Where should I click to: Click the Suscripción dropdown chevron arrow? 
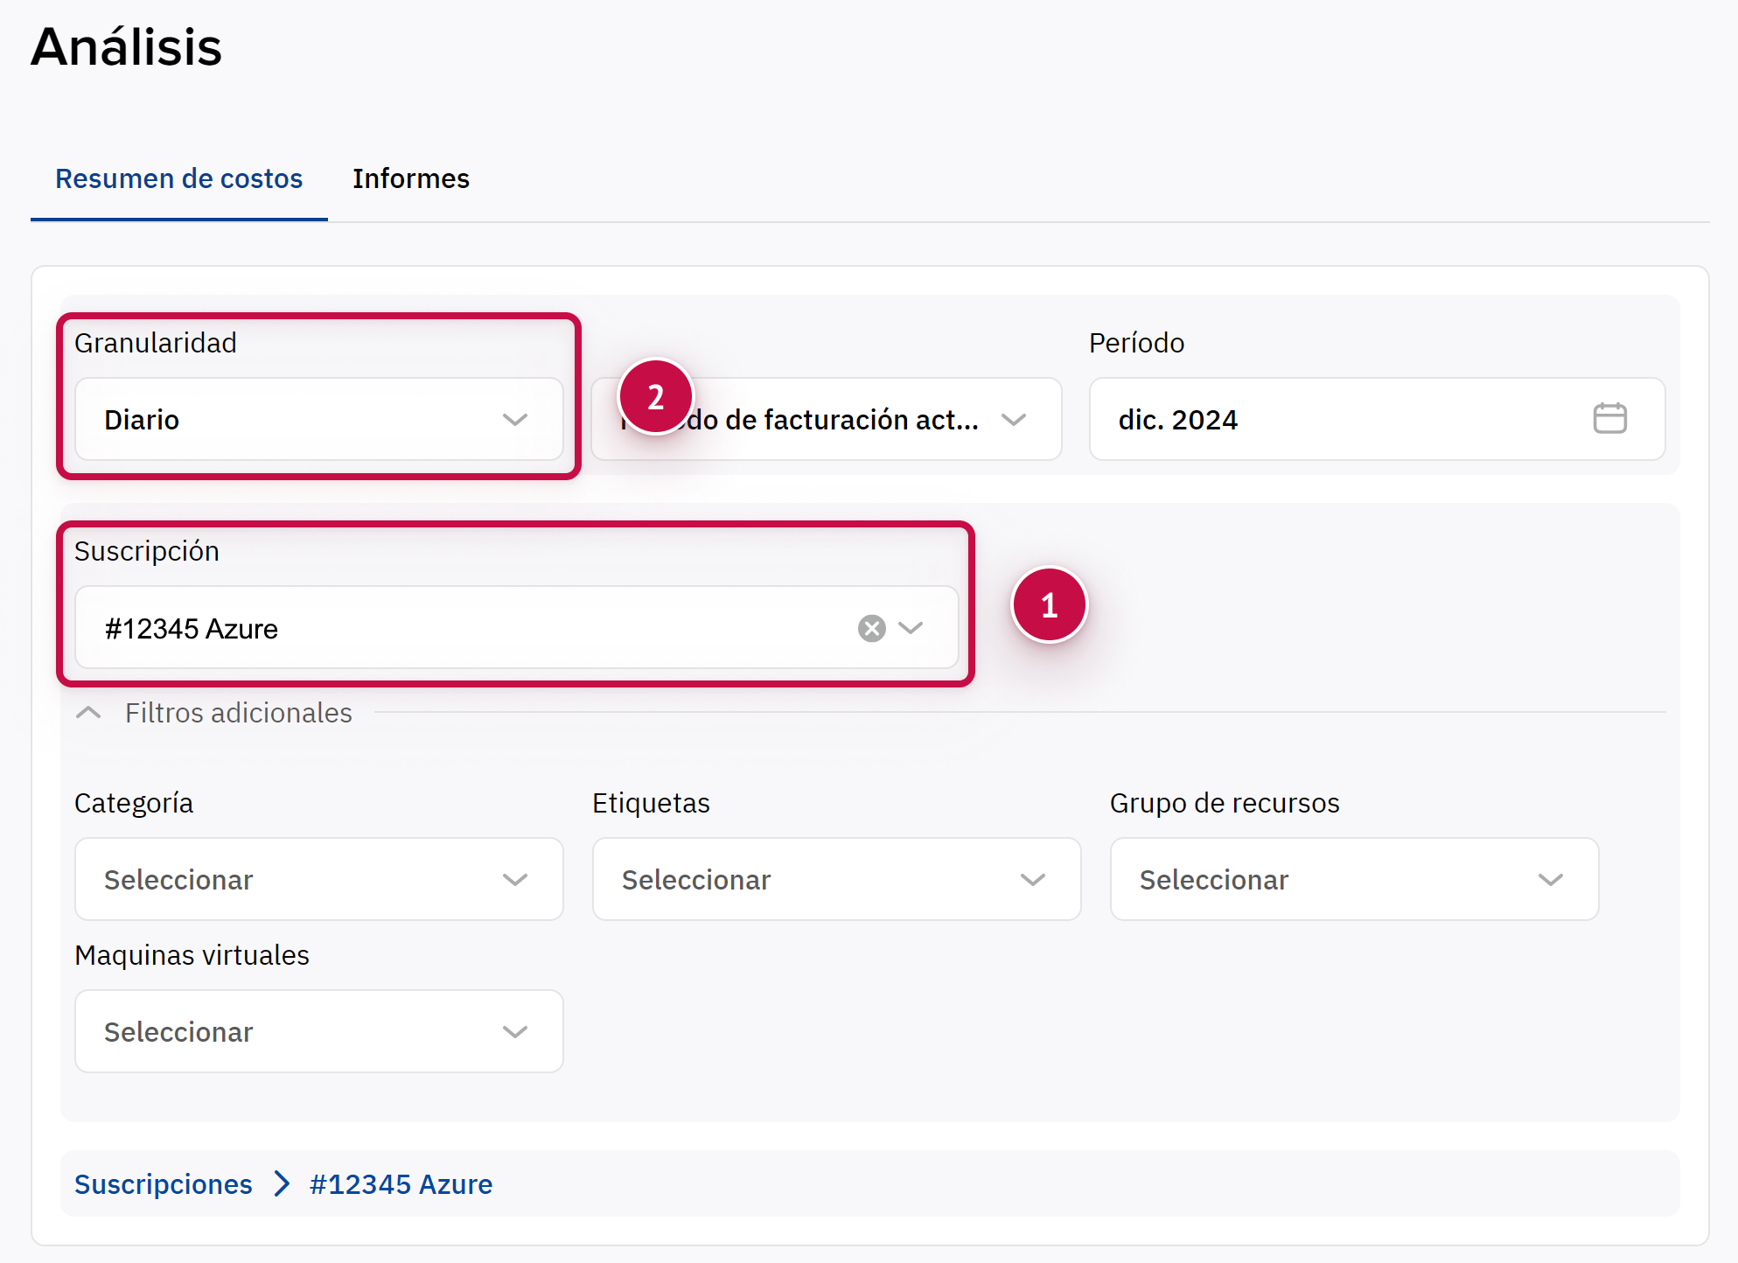tap(911, 628)
